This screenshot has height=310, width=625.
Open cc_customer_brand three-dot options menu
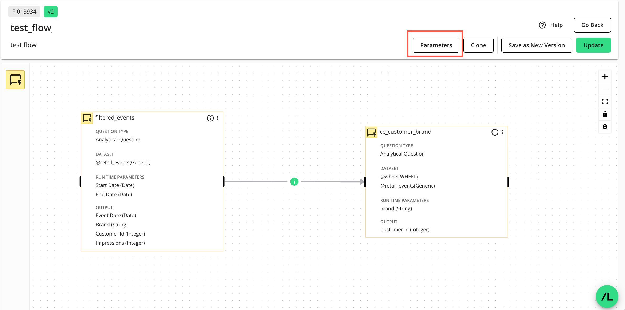point(502,132)
